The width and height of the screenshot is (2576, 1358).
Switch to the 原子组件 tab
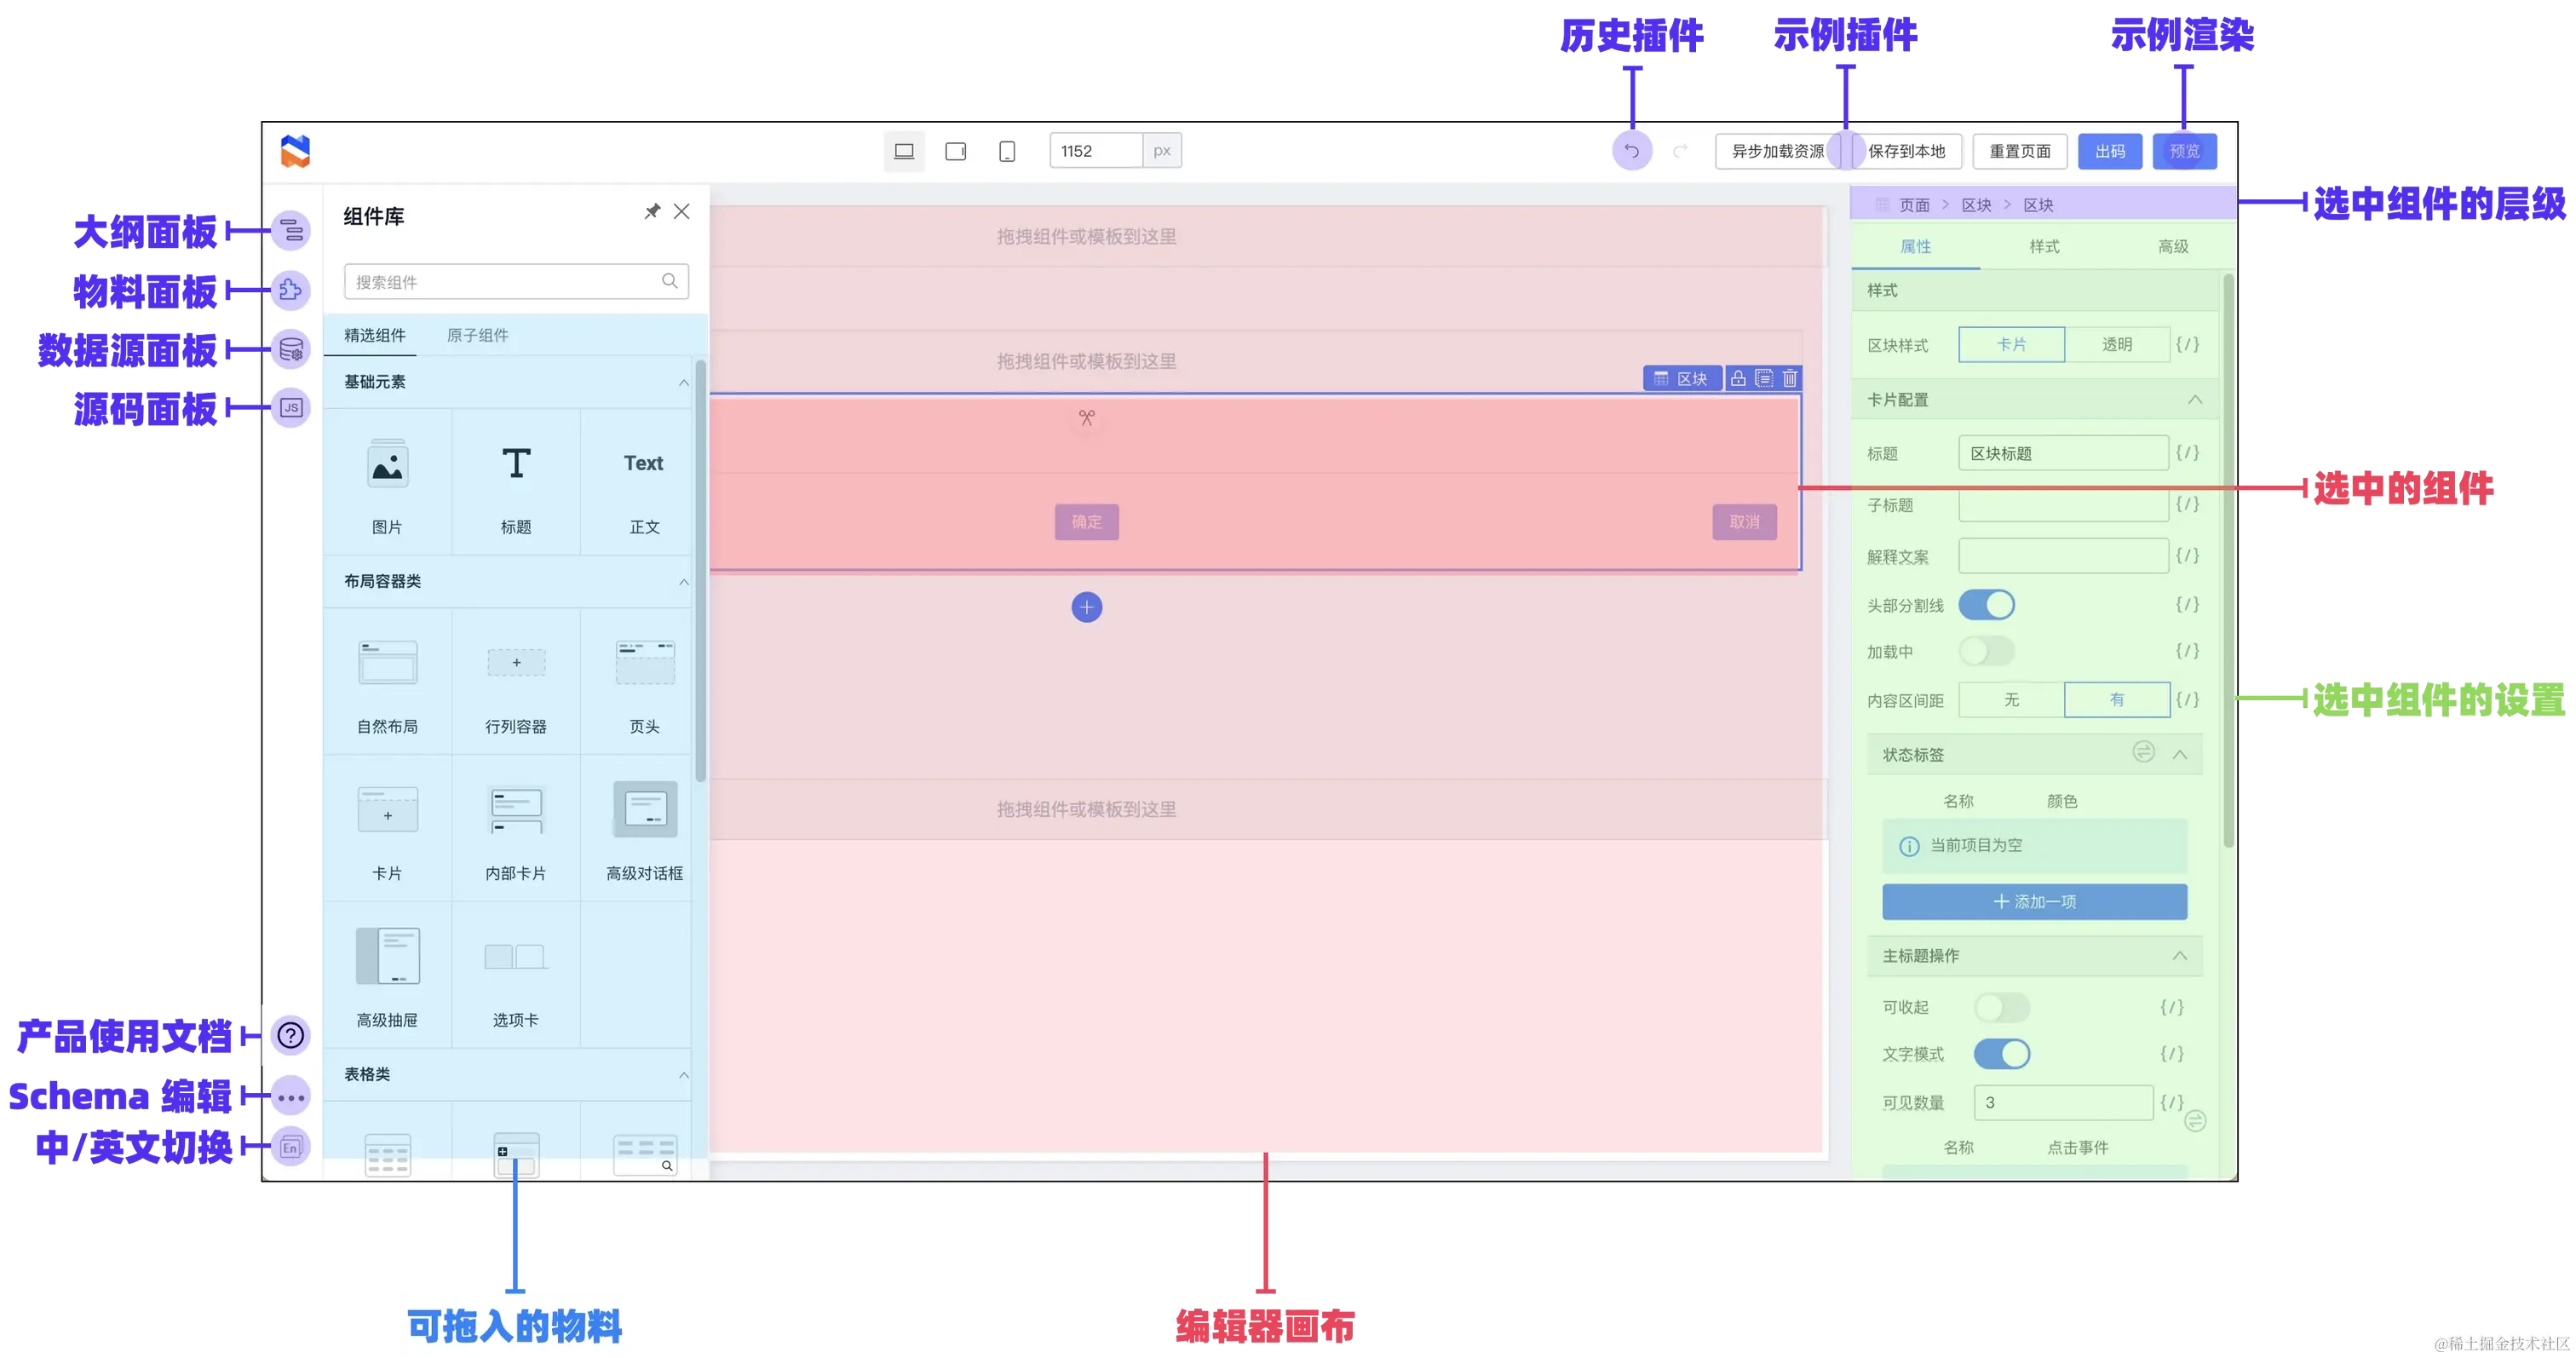477,335
